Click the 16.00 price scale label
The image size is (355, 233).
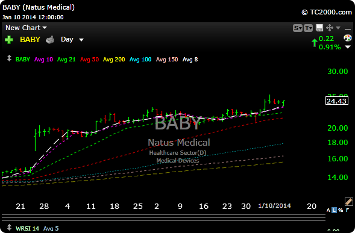[338, 158]
